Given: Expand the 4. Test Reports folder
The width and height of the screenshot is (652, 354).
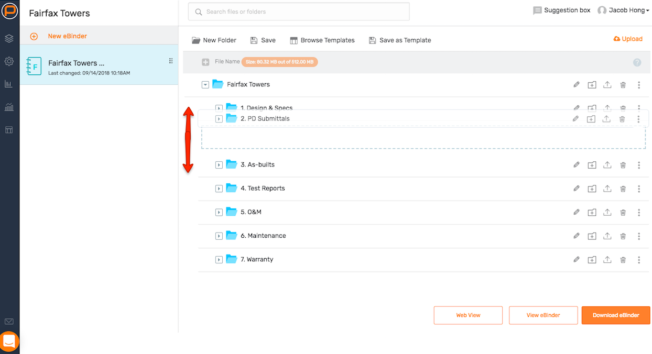Looking at the screenshot, I should click(x=219, y=189).
